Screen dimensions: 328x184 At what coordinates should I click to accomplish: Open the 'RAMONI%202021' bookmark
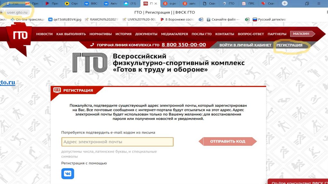tap(101, 20)
